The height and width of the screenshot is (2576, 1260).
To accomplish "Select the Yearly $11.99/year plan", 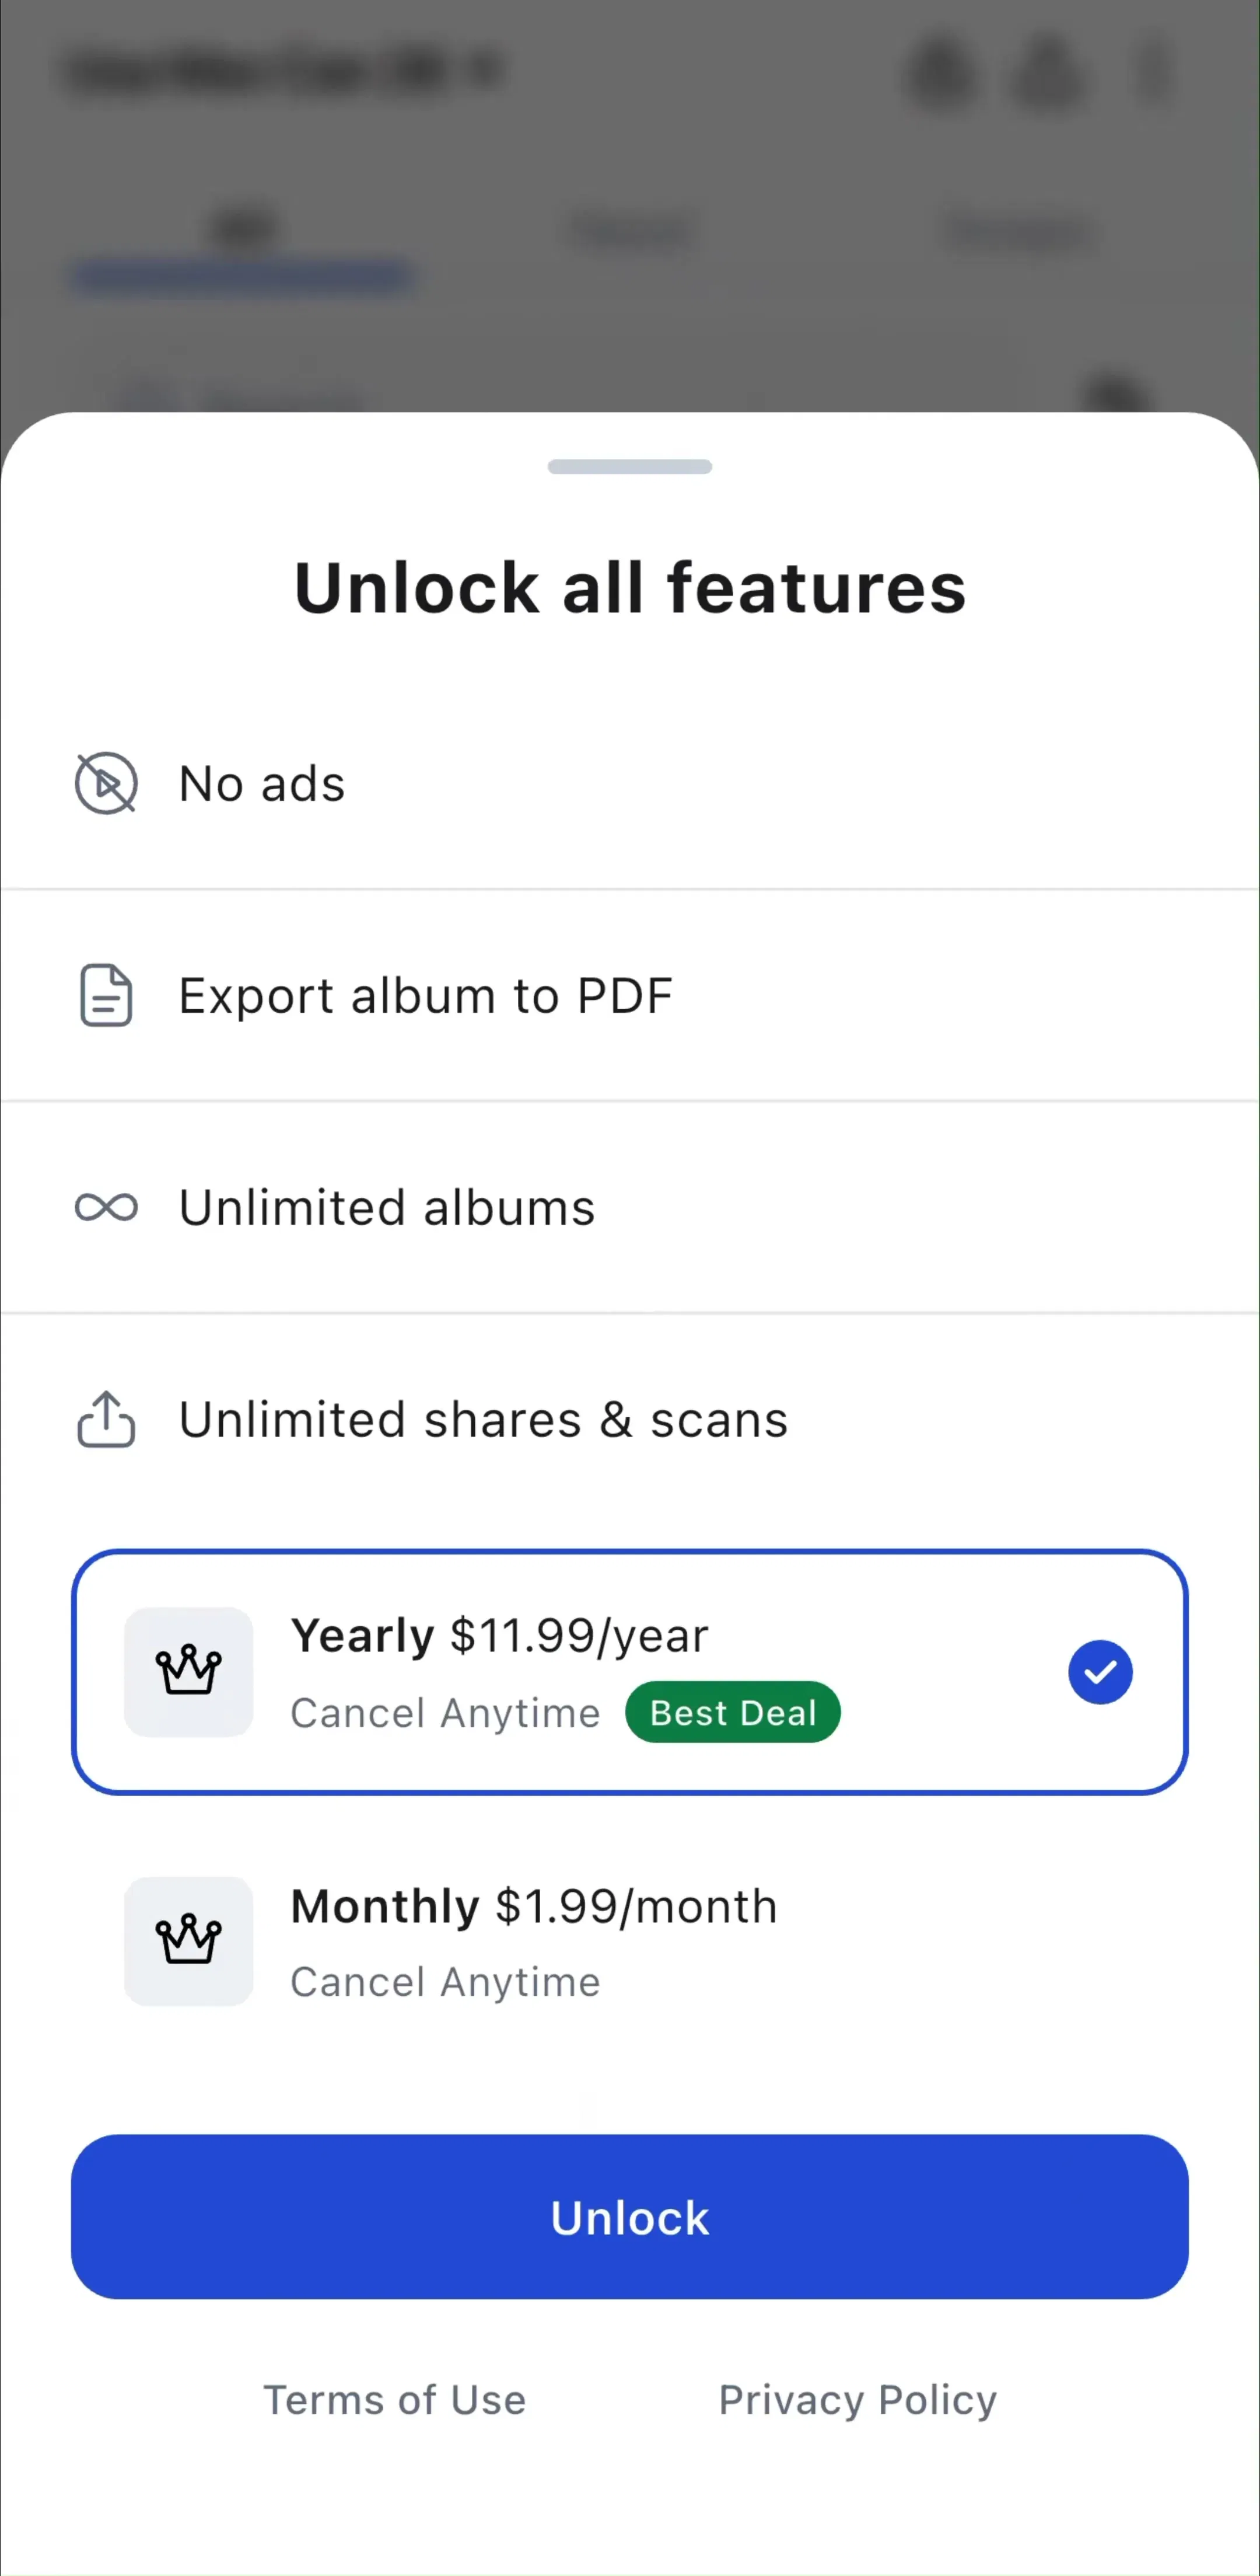I will tap(629, 1672).
